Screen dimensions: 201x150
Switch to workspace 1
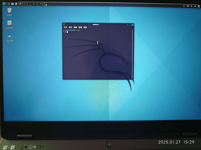(x=30, y=4)
